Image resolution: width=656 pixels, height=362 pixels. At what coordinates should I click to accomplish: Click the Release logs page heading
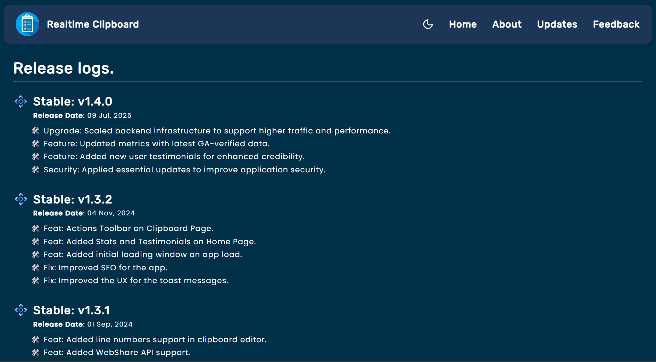[64, 68]
